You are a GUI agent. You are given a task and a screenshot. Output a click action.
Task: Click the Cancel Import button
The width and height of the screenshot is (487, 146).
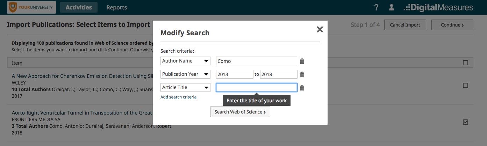tap(405, 25)
